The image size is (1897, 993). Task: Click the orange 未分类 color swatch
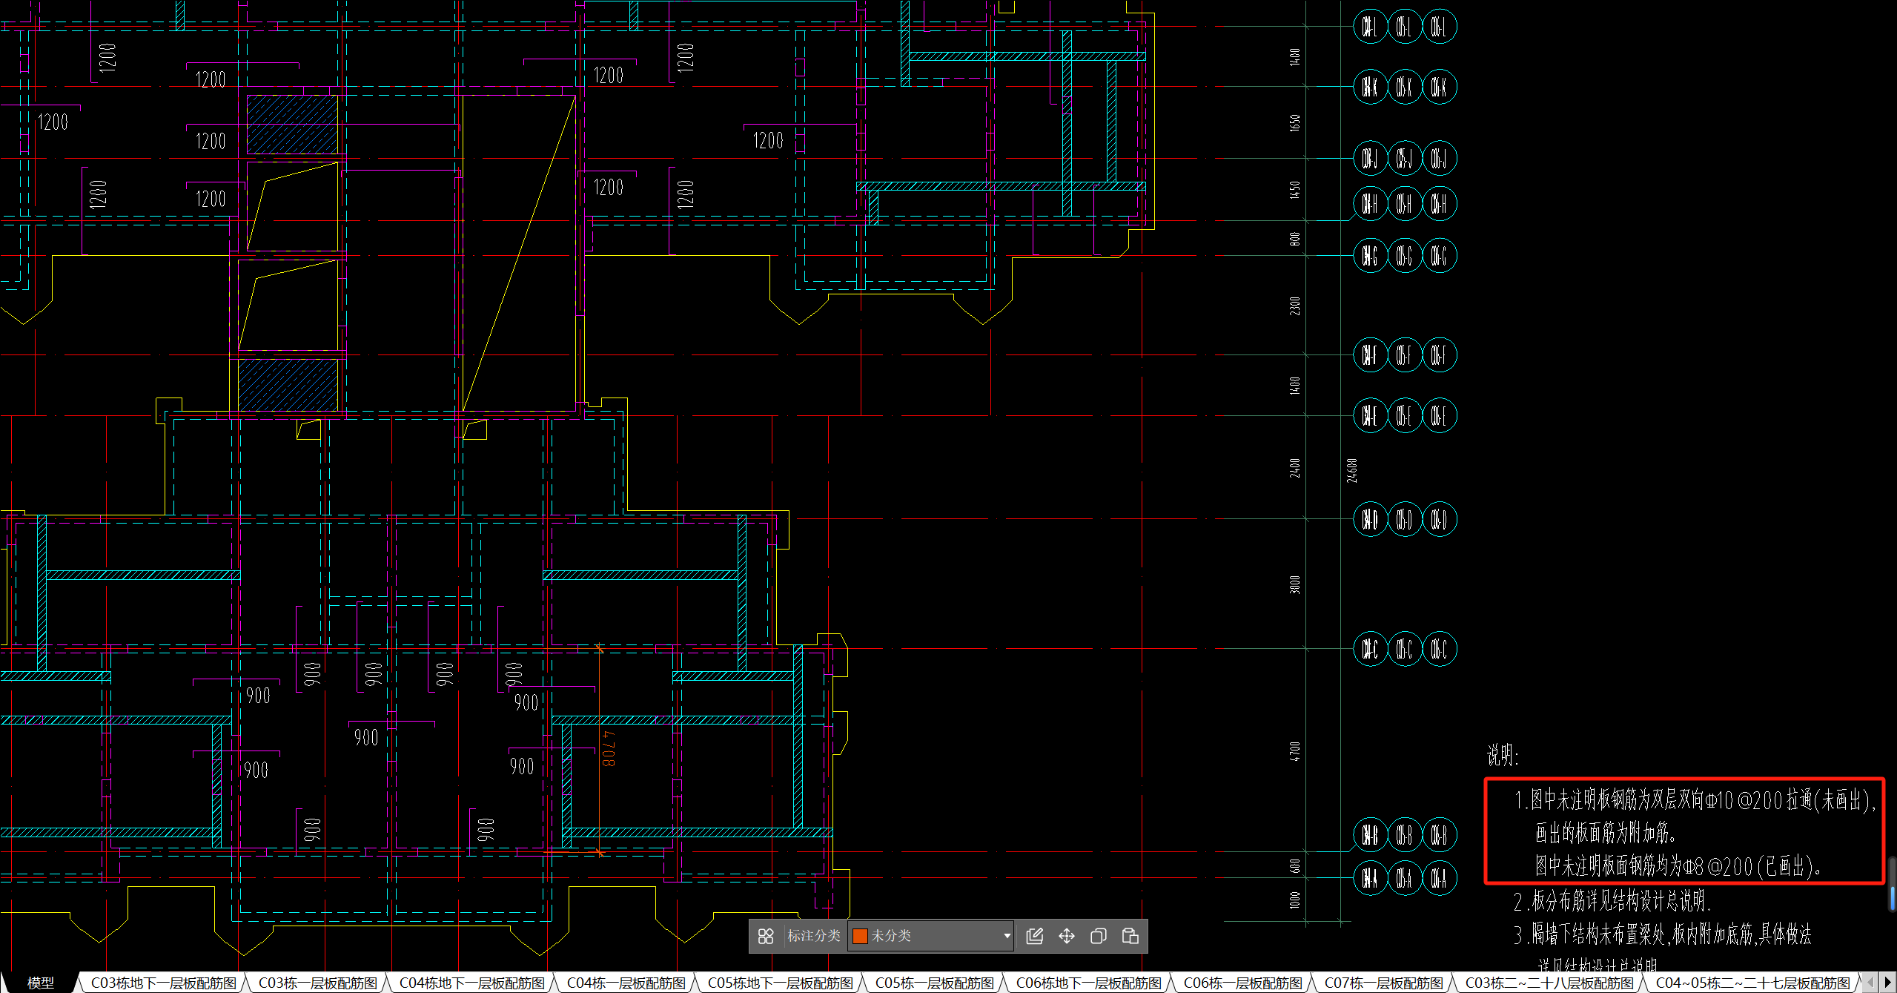tap(860, 936)
